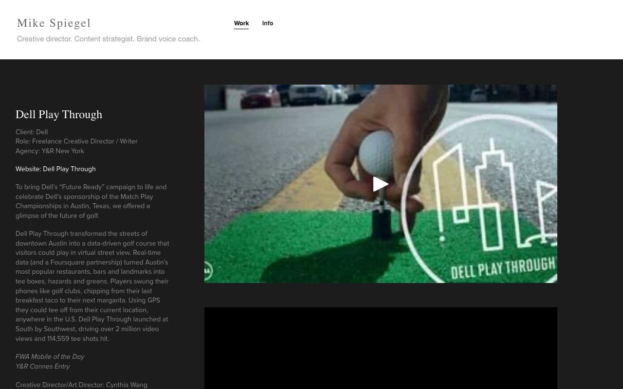Click 'FWA Mobile of the Day' award
The width and height of the screenshot is (623, 389).
pyautogui.click(x=50, y=356)
